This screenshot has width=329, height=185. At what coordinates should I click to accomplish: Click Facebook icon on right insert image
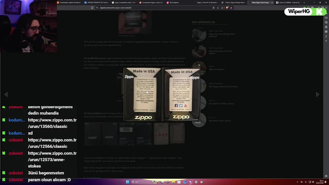tap(176, 106)
